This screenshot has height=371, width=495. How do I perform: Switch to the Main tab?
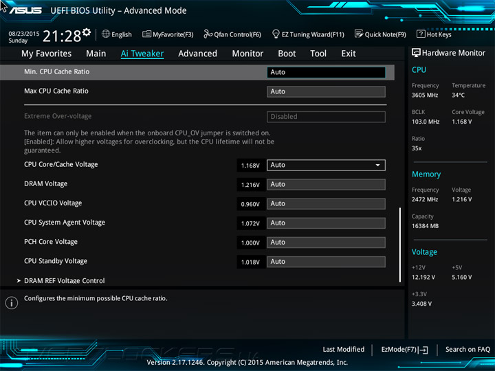[x=96, y=54]
